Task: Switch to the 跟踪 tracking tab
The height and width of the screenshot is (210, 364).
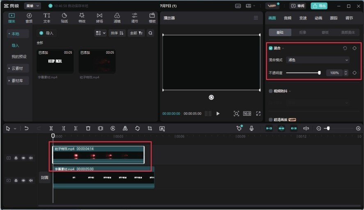Action: pyautogui.click(x=334, y=18)
